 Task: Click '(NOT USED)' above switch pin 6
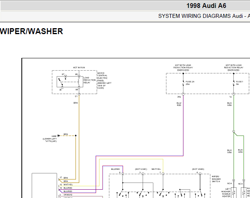point(198,169)
